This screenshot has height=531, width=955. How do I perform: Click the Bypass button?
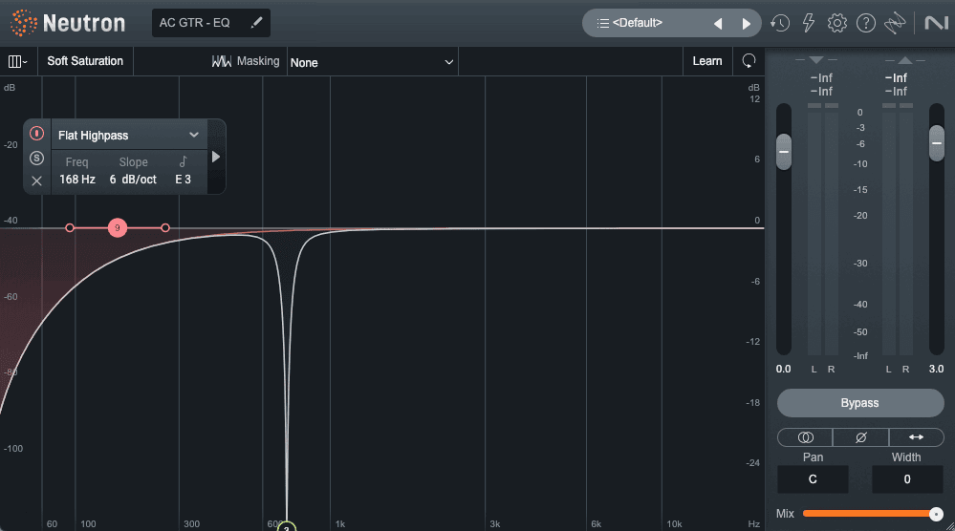pos(860,403)
